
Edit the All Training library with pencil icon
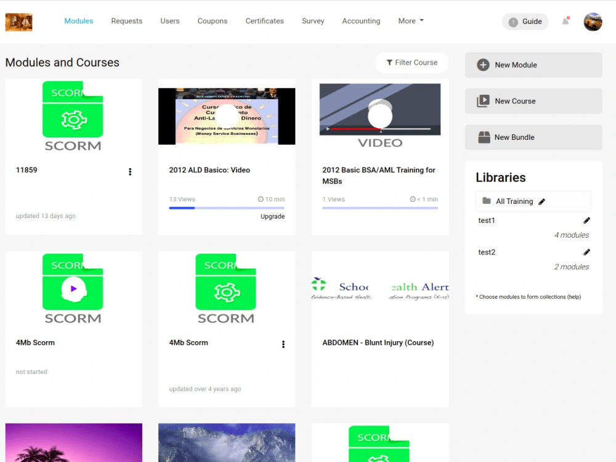[x=541, y=201]
